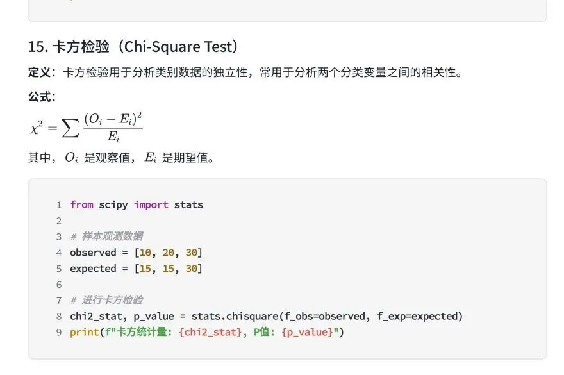Click the 'observed = [10, 20, 30]' line

[x=136, y=253]
